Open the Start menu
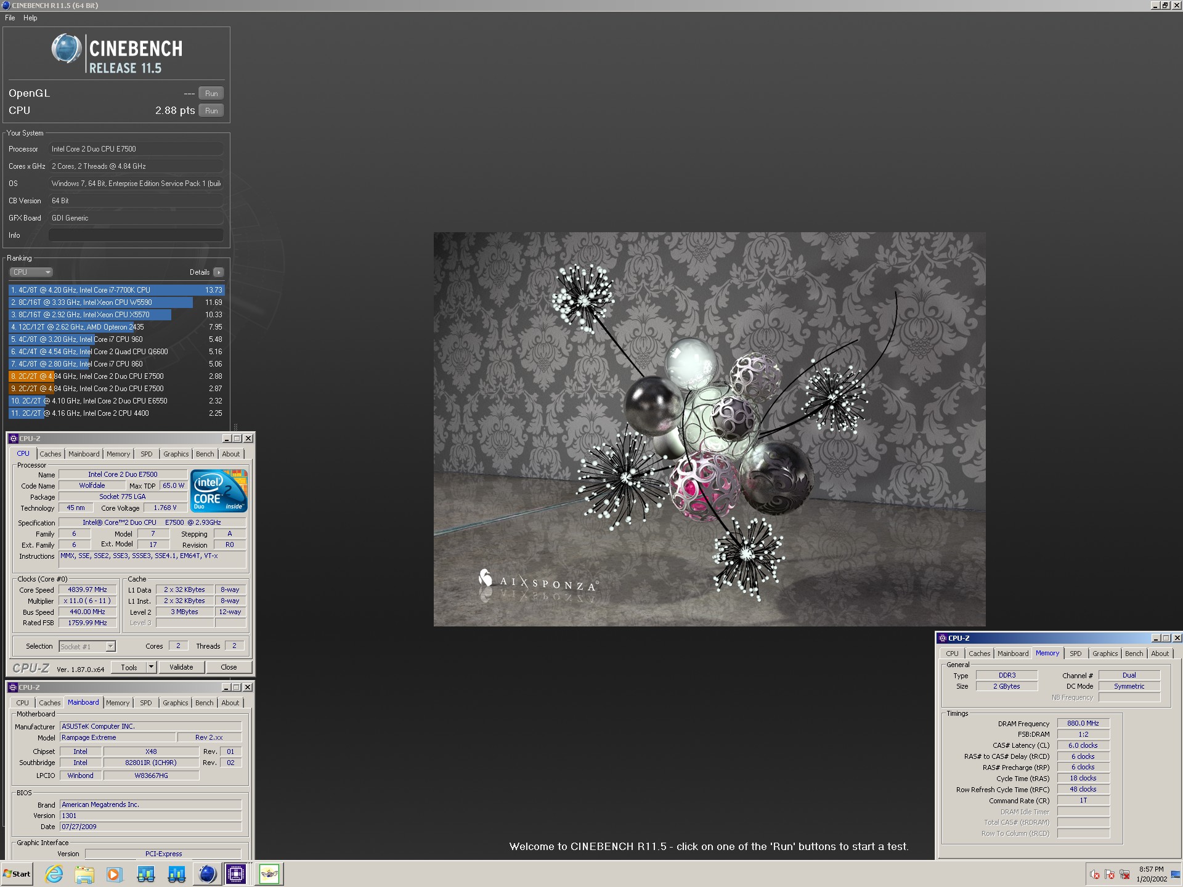The width and height of the screenshot is (1183, 887). click(x=17, y=873)
